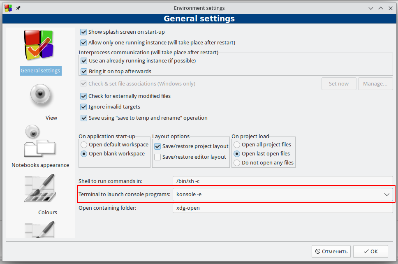Image resolution: width=398 pixels, height=264 pixels.
Task: Click the General settings label in sidebar
Action: coord(40,71)
